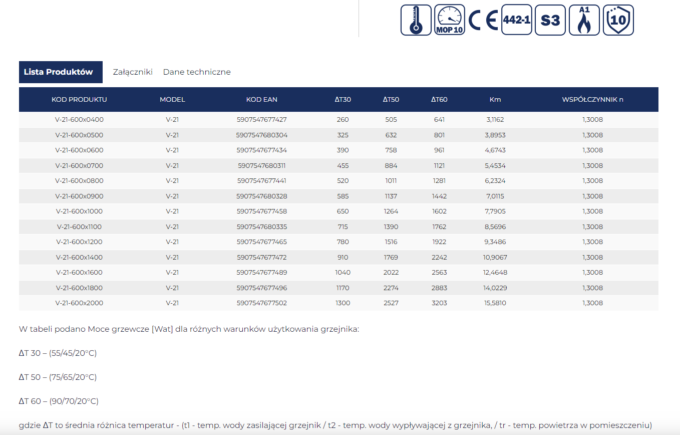
Task: Click the thermometer temperature icon
Action: tap(416, 20)
